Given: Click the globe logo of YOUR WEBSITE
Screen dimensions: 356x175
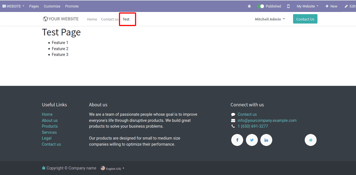Looking at the screenshot, I should 45,19.
